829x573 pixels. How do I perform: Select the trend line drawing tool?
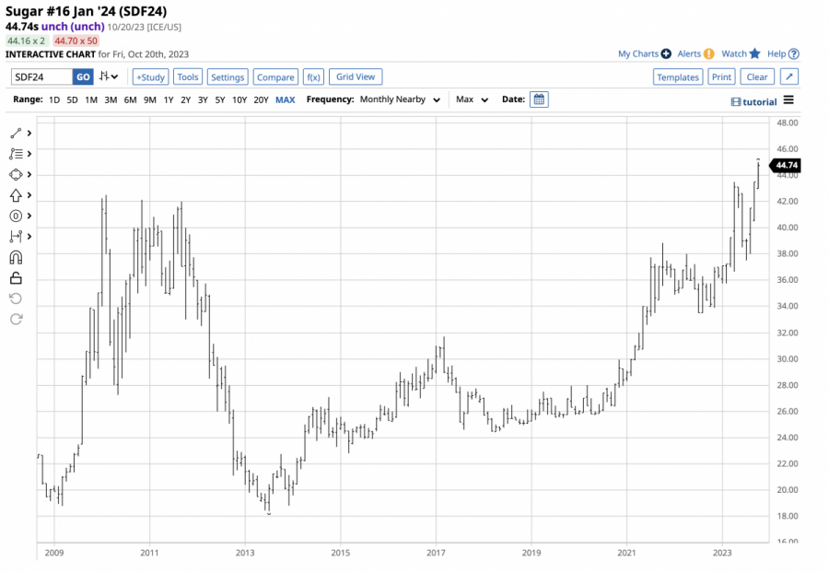click(16, 134)
